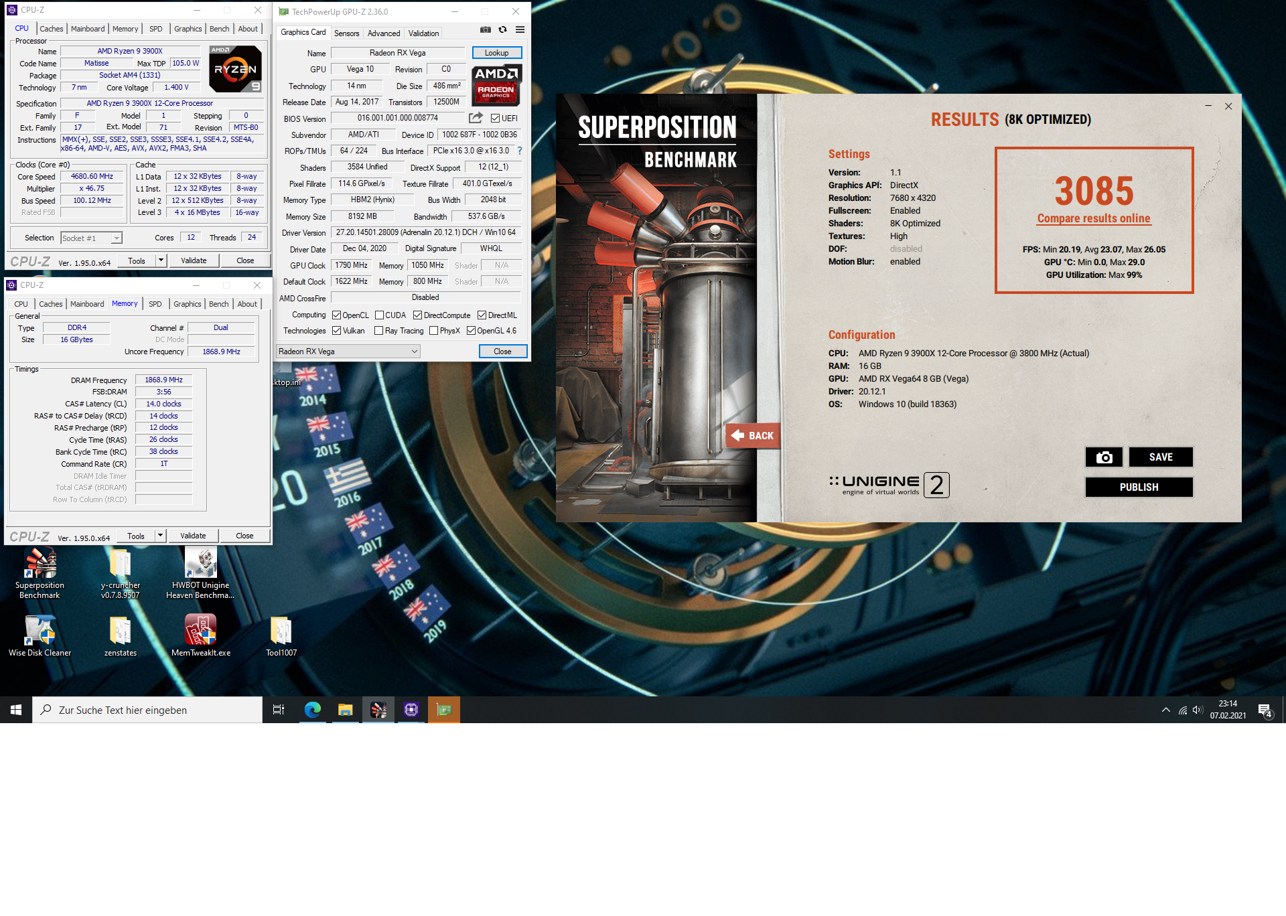Image resolution: width=1286 pixels, height=916 pixels.
Task: Toggle the Vulkan checkbox
Action: 336,331
